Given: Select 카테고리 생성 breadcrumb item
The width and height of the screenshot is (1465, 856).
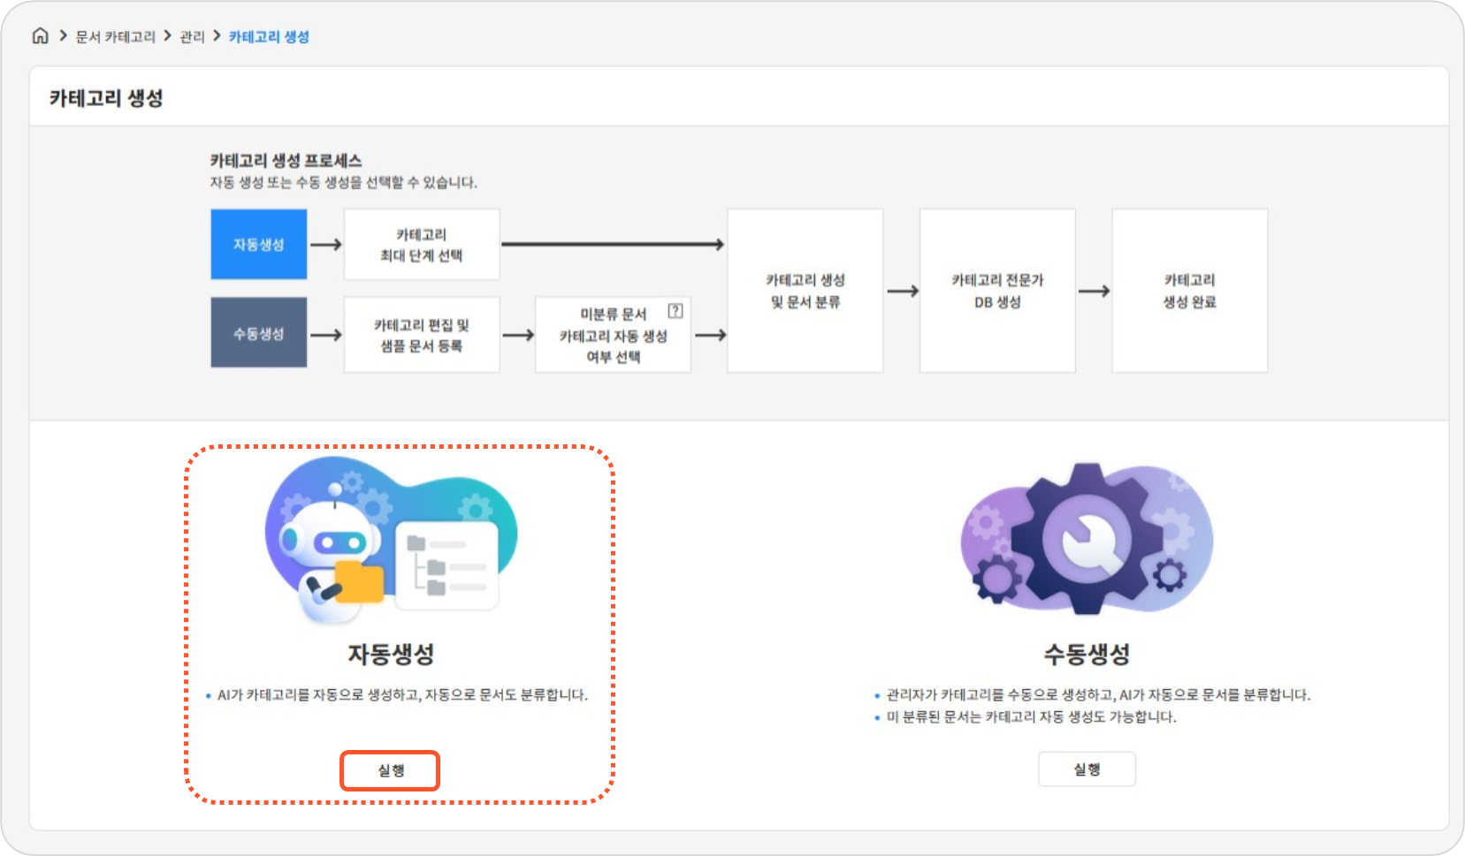Looking at the screenshot, I should tap(269, 37).
